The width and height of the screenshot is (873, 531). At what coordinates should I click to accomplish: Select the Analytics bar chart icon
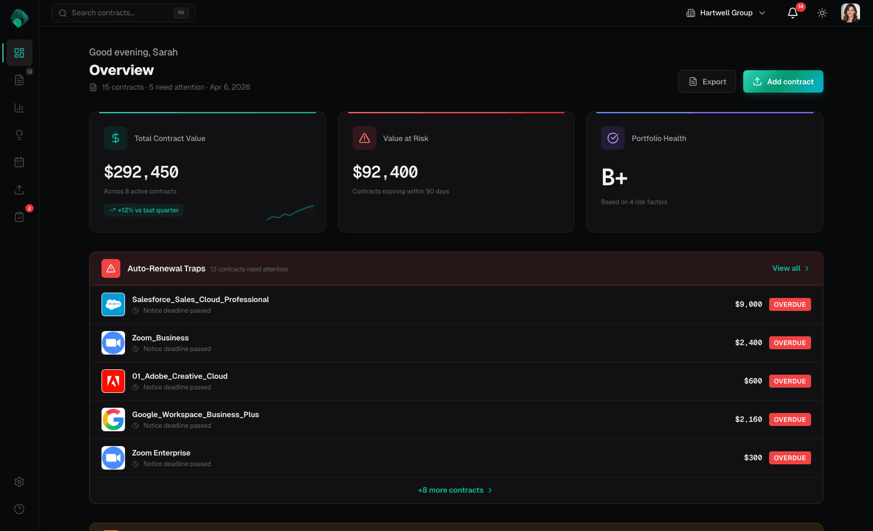pyautogui.click(x=19, y=107)
